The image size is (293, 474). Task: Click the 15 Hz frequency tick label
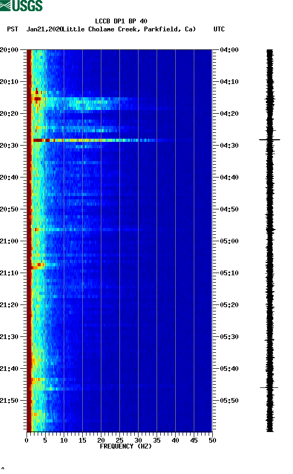(82, 441)
